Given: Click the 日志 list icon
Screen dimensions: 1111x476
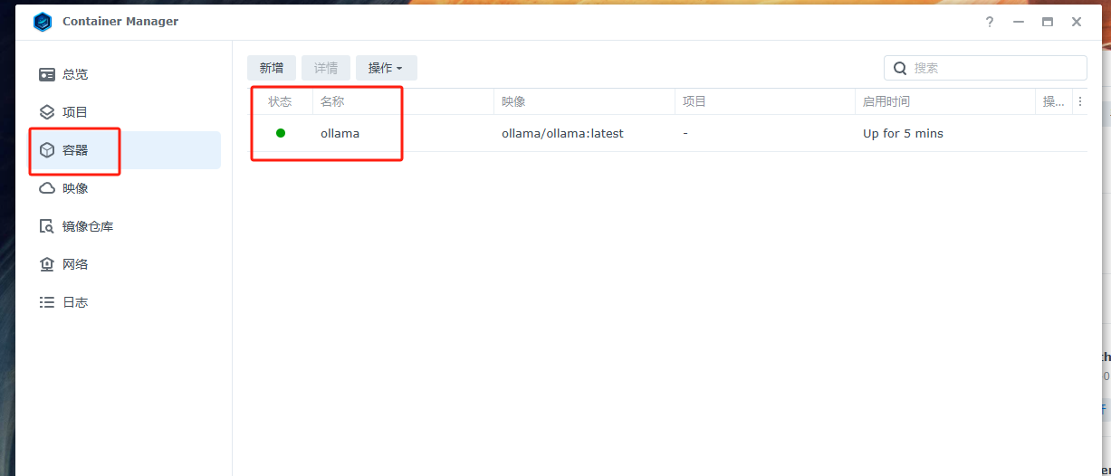Looking at the screenshot, I should (47, 302).
